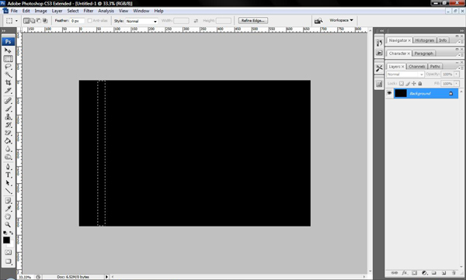Reset to default foreground and background colors

pyautogui.click(x=5, y=233)
